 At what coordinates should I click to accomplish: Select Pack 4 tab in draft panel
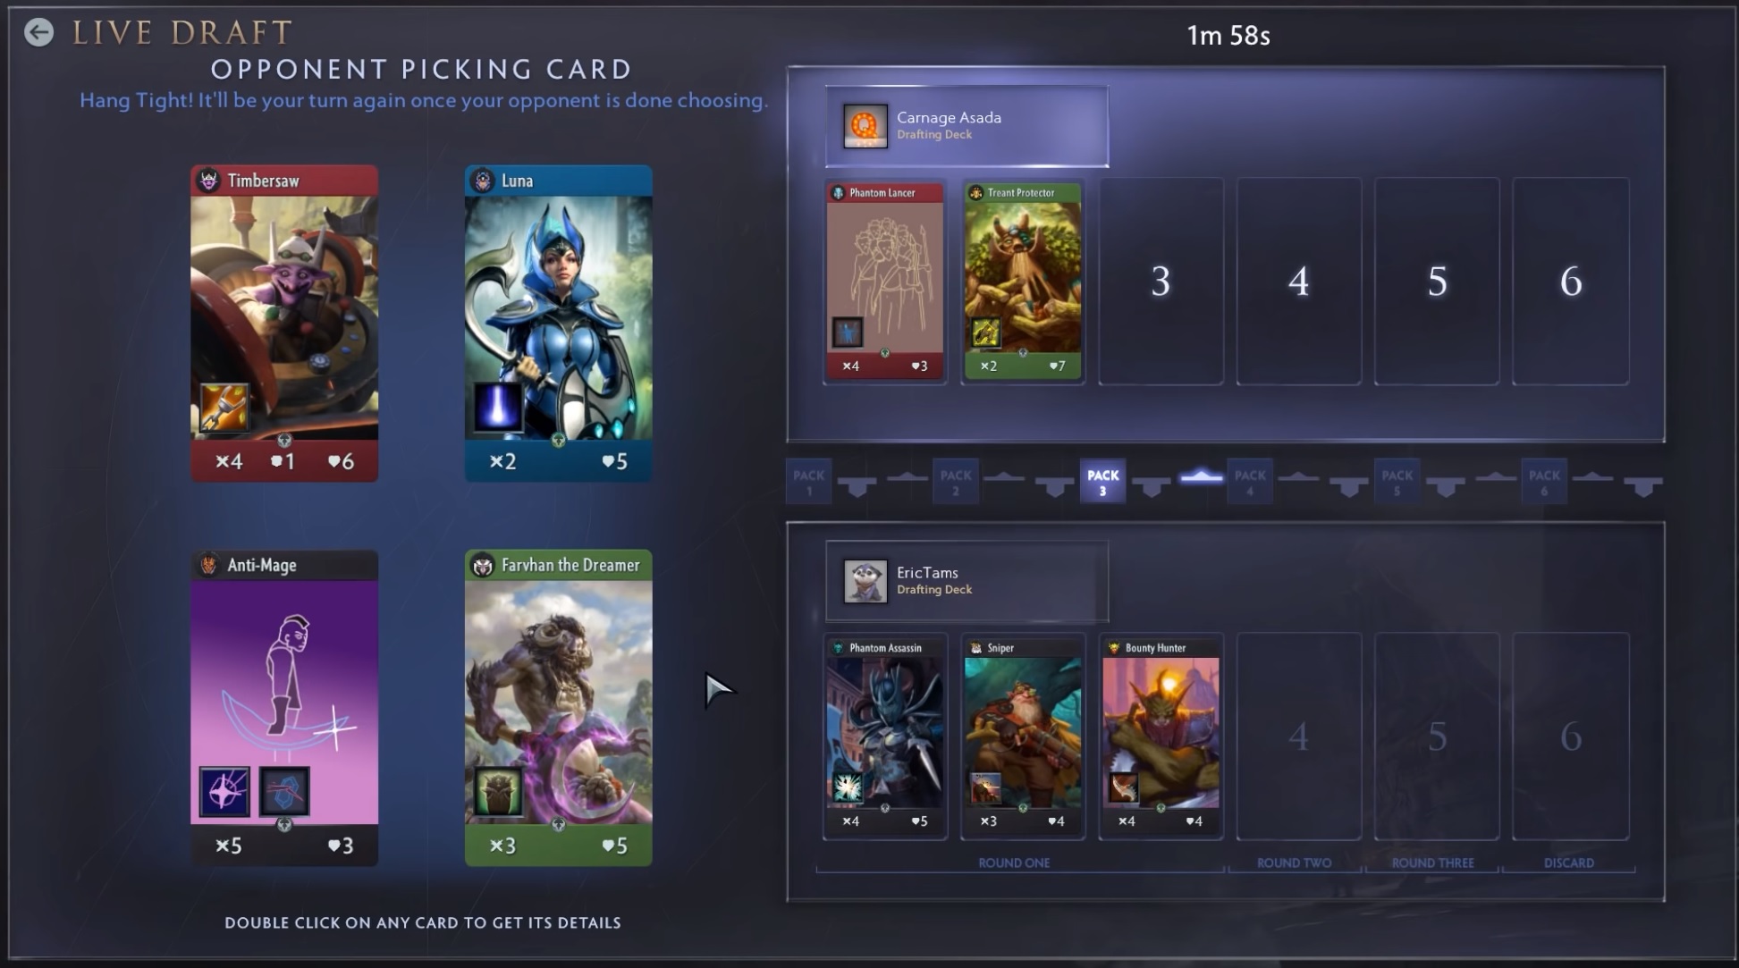(1246, 480)
